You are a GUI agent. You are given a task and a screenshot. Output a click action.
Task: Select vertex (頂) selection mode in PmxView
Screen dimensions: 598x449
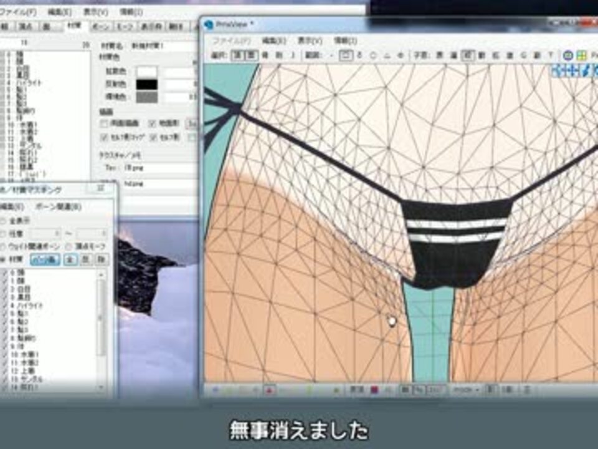pos(237,56)
